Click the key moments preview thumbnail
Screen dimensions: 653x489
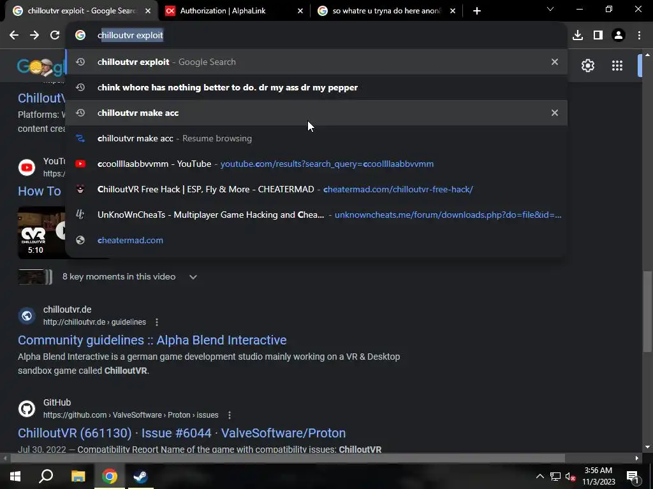pyautogui.click(x=34, y=277)
